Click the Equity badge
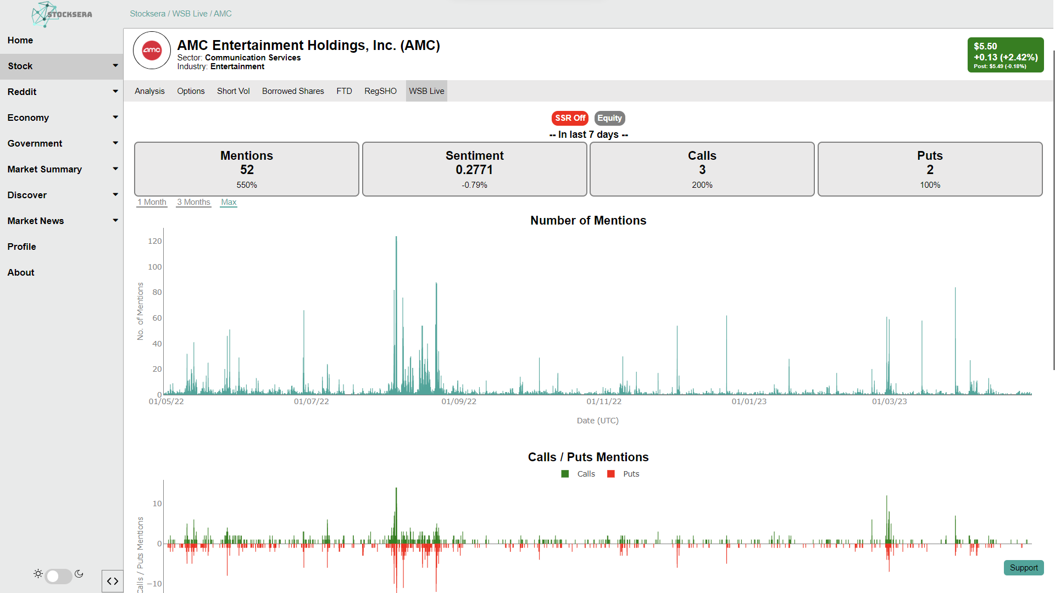This screenshot has width=1055, height=593. pos(609,118)
